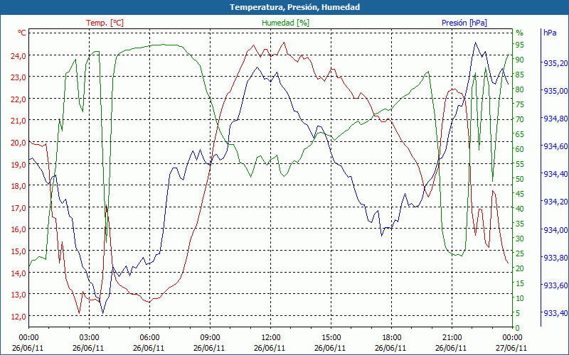Click the 22,0 temperature axis value
The image size is (569, 355).
20,99
